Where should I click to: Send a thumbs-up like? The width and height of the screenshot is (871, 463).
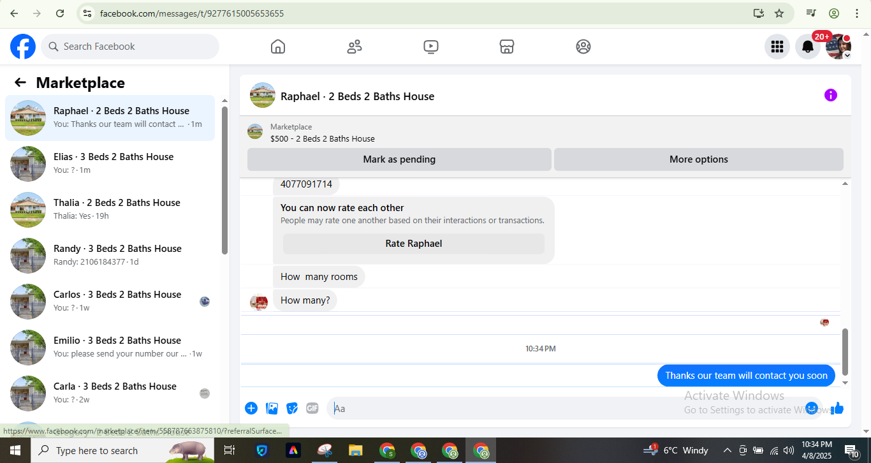click(837, 408)
